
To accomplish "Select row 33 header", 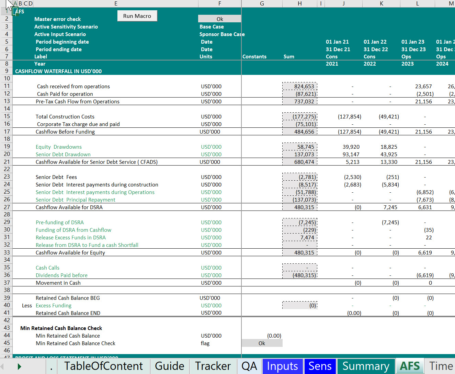I will coord(6,252).
